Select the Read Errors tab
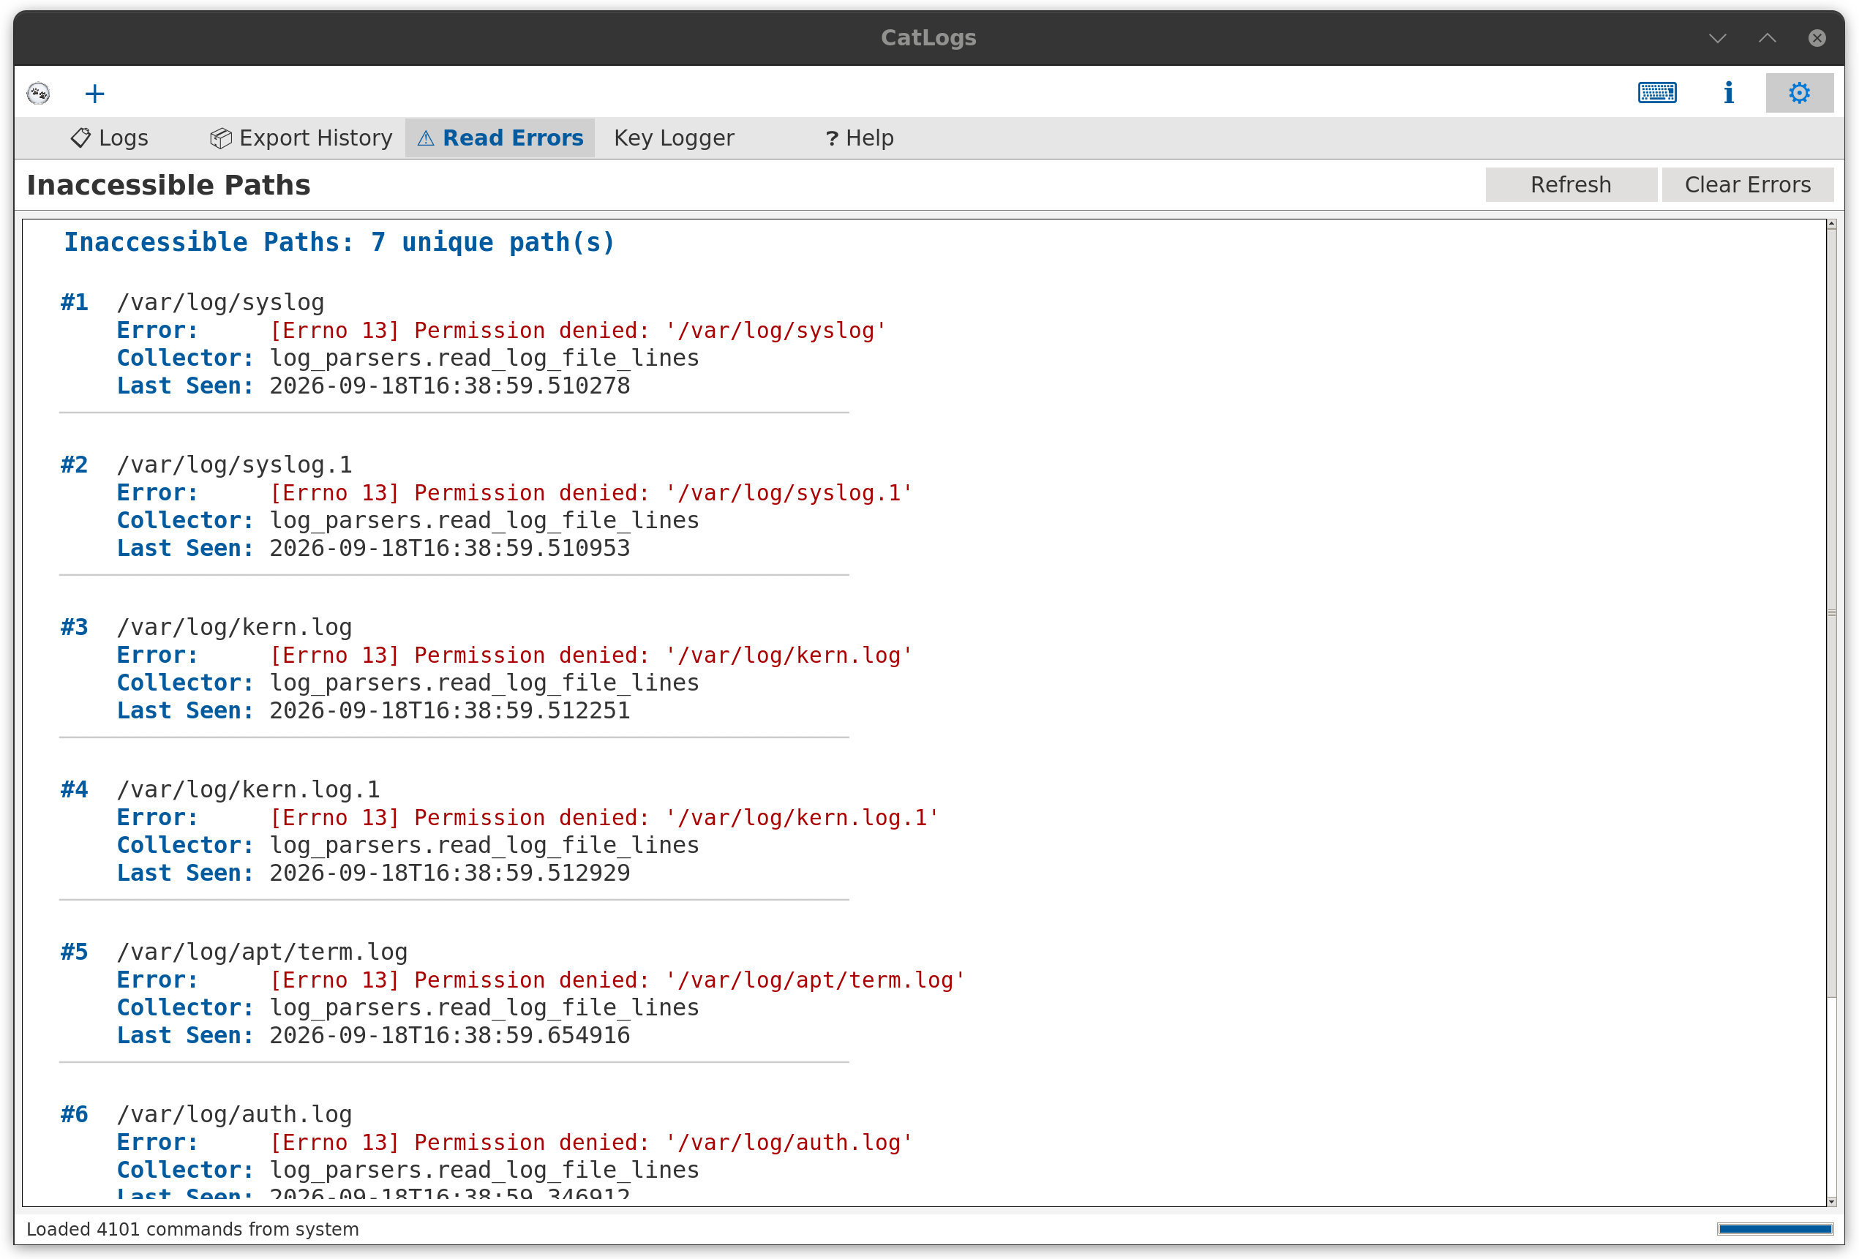Viewport: 1859px width, 1259px height. click(x=500, y=138)
